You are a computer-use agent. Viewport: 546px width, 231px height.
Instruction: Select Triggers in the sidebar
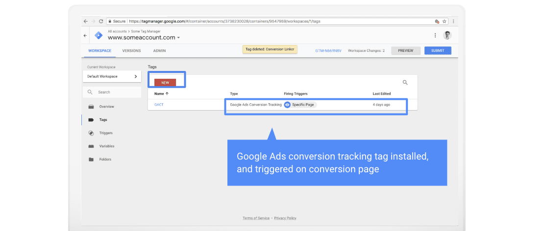pos(106,133)
